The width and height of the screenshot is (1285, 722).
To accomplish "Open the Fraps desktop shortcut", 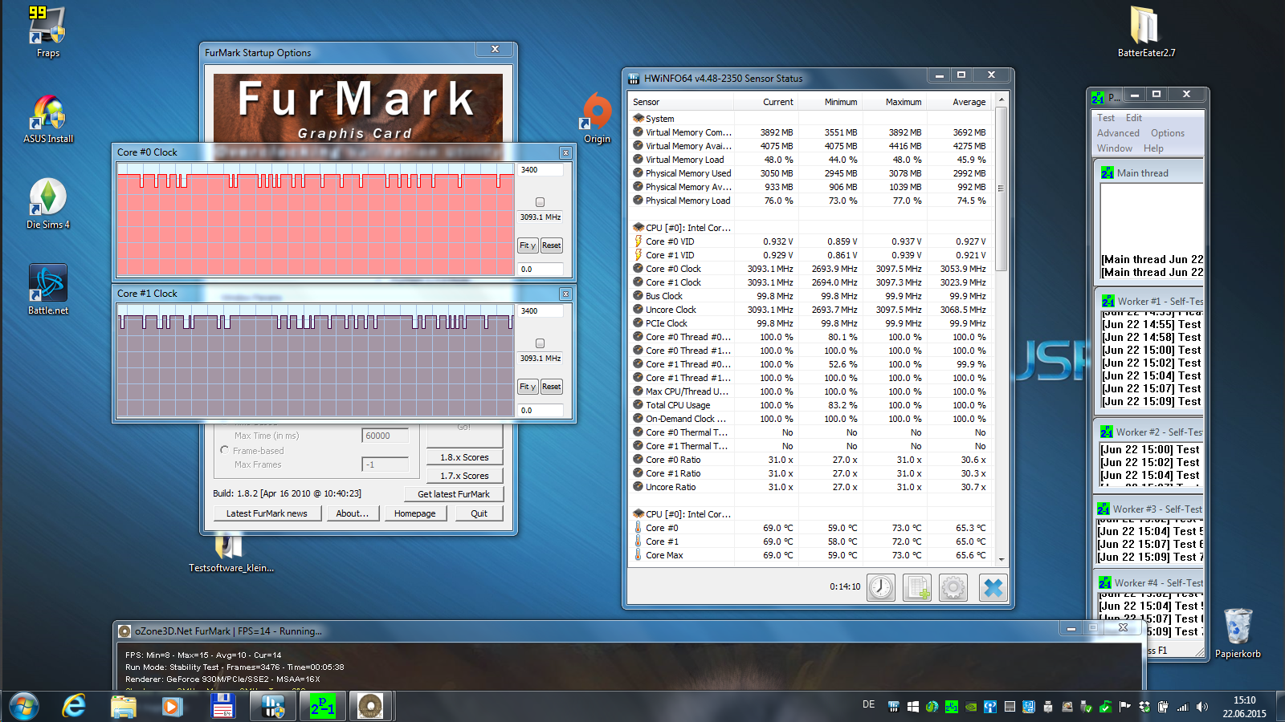I will click(47, 30).
